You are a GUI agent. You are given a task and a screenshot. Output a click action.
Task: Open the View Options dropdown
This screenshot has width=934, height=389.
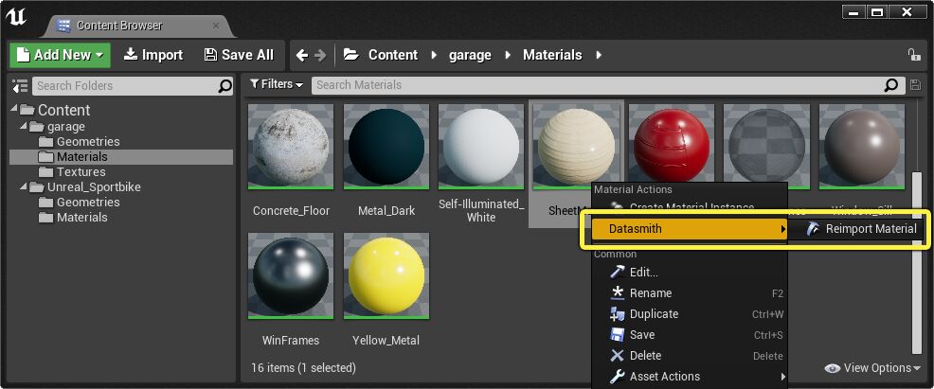pos(872,368)
